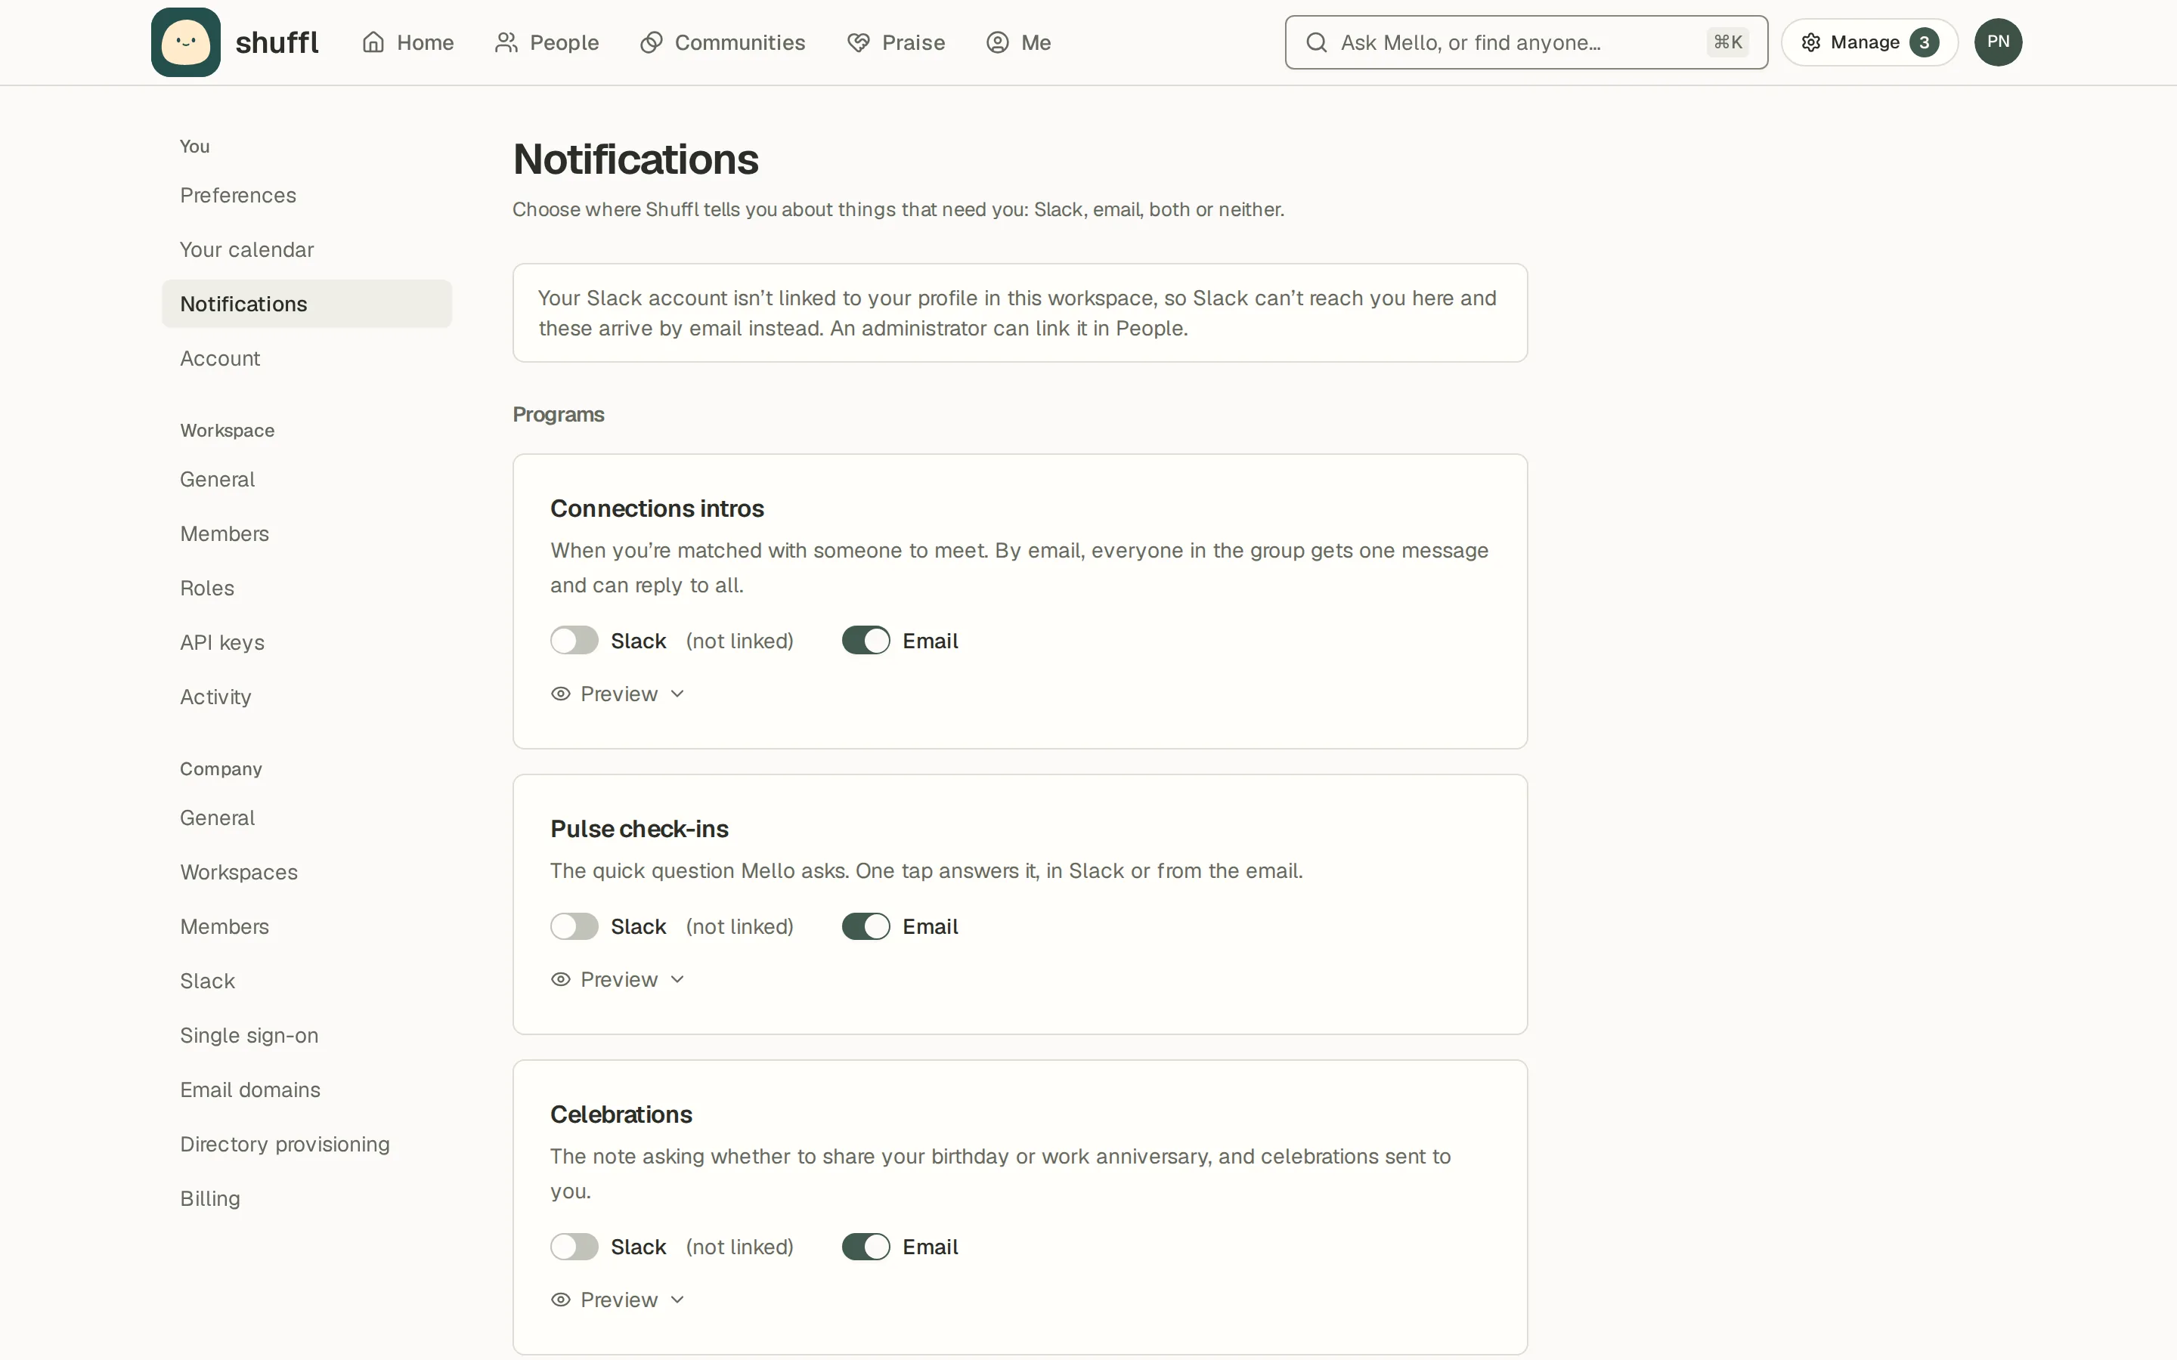Screen dimensions: 2177x1360
Task: Open Billing settings
Action: (x=307, y=1198)
